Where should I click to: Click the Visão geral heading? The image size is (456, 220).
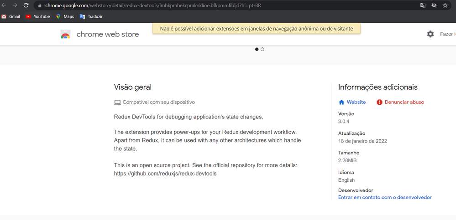click(133, 87)
